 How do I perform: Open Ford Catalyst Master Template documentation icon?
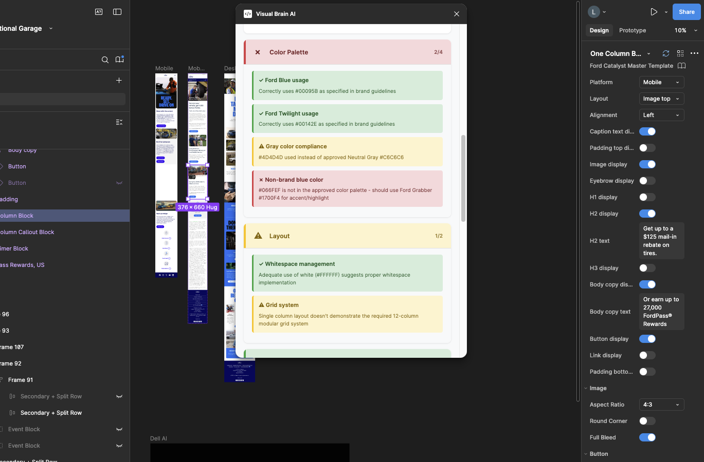click(682, 66)
